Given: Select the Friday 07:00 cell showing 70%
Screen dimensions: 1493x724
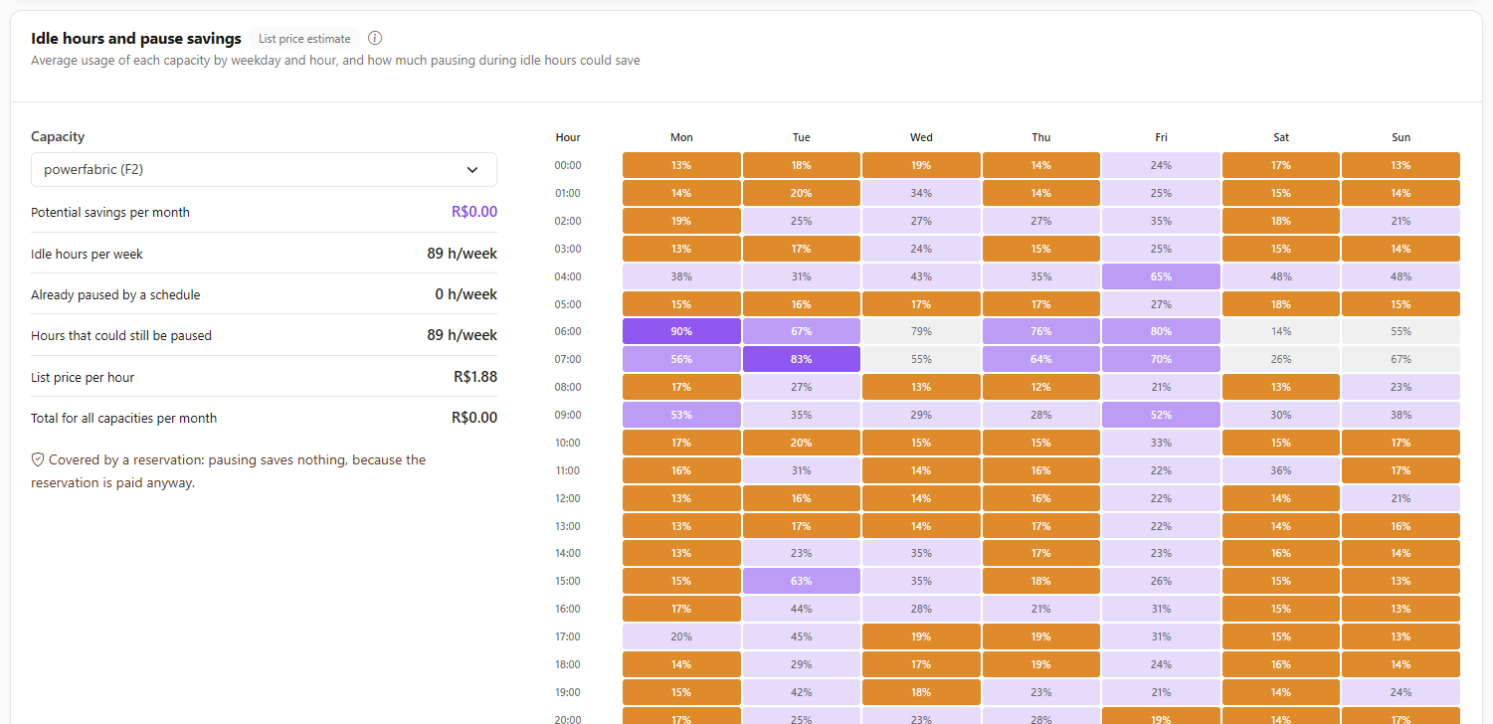Looking at the screenshot, I should [1161, 359].
